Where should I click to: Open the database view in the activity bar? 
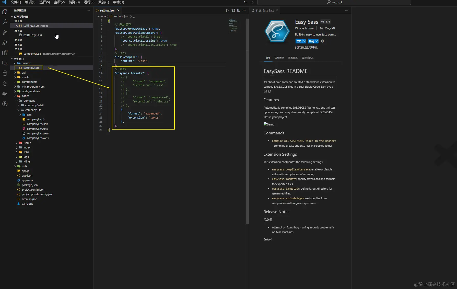click(x=5, y=73)
